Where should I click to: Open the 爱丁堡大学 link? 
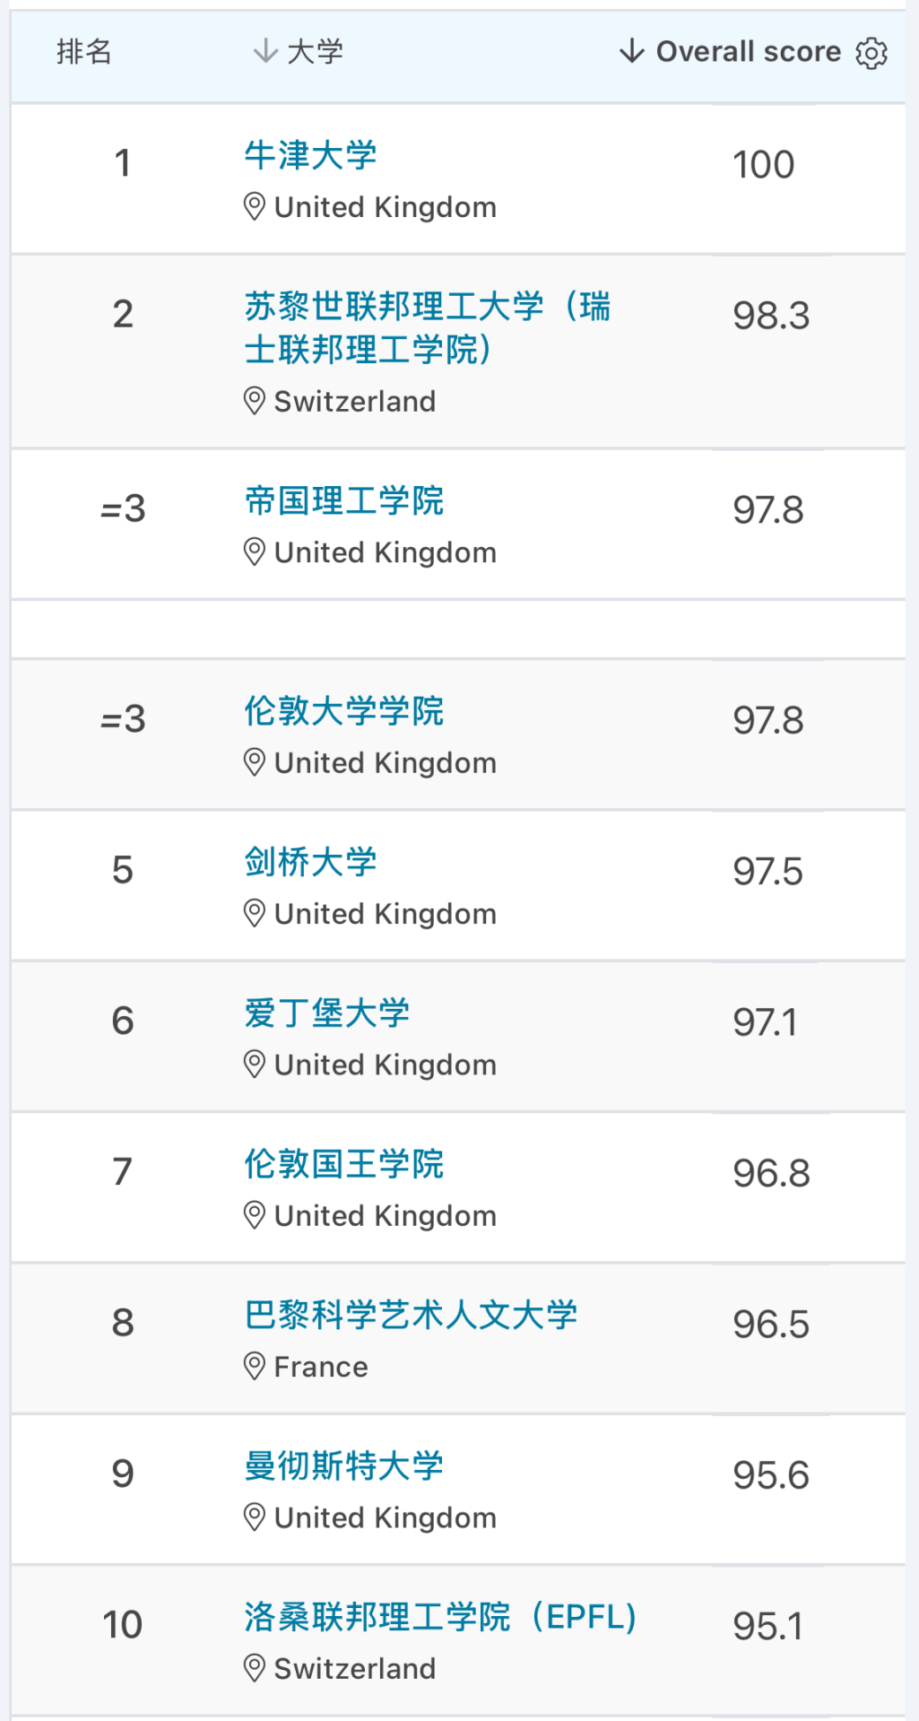pos(327,1013)
